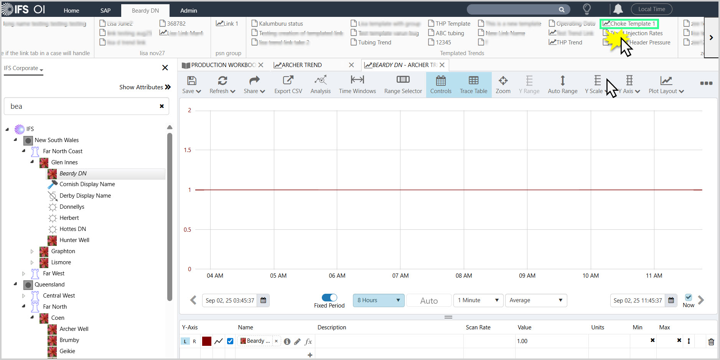Switch to the ARCHER TREND tab
Screen dimensions: 720x360
click(302, 65)
